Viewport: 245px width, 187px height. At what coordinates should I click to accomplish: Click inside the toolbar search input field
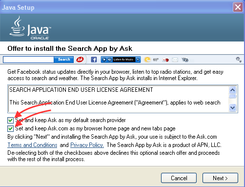tap(28, 60)
